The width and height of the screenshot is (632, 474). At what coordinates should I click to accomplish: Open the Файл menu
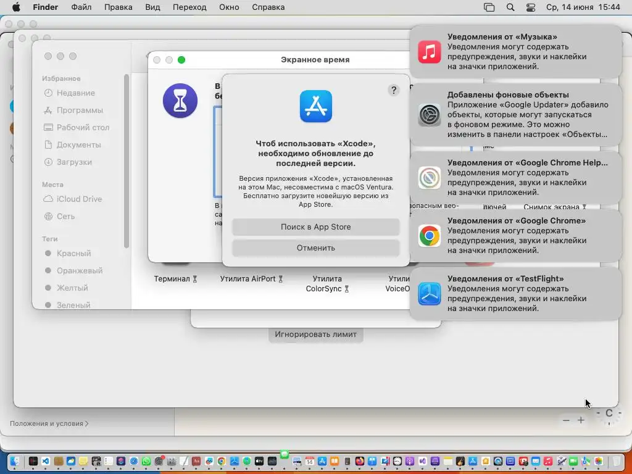pyautogui.click(x=81, y=7)
